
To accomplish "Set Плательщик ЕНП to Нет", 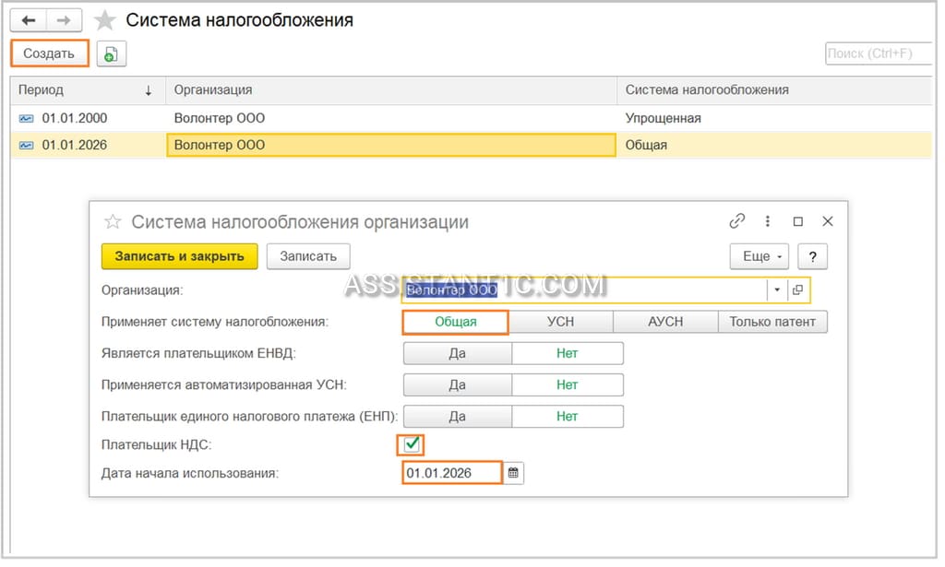I will click(x=568, y=417).
